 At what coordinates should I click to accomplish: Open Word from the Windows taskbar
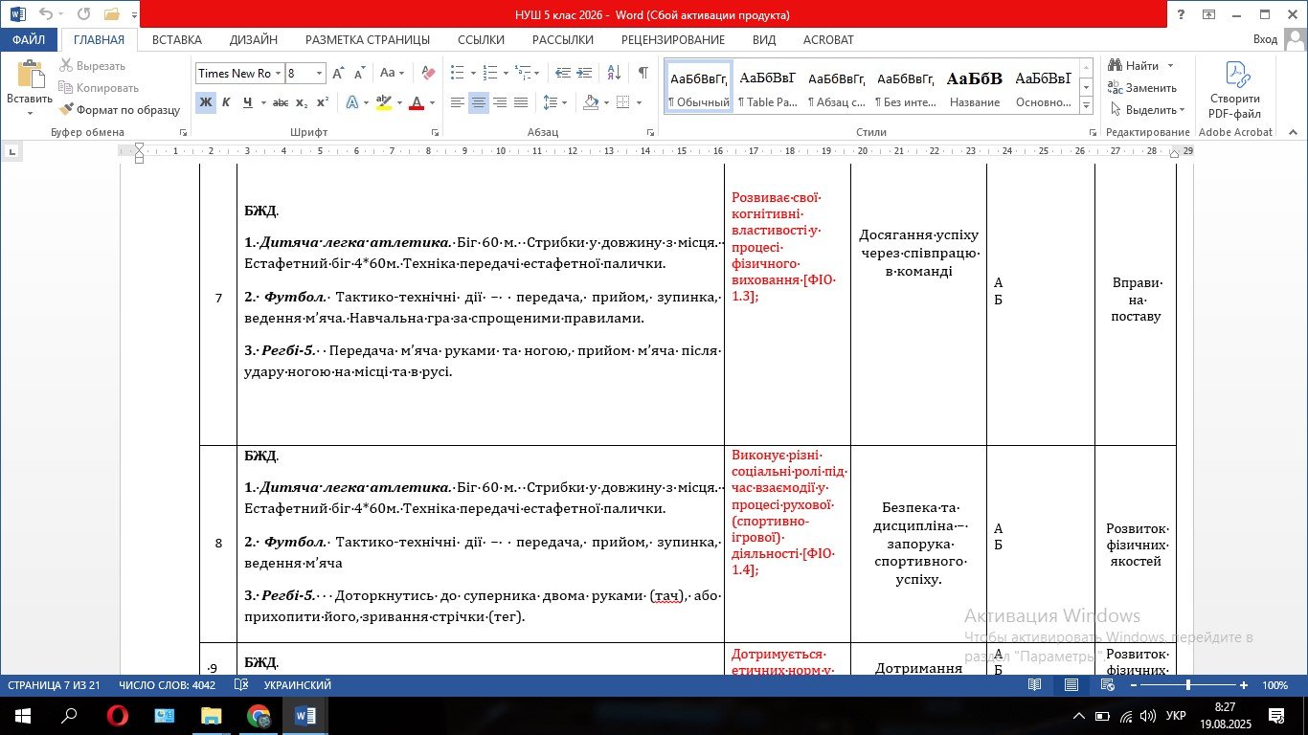305,715
